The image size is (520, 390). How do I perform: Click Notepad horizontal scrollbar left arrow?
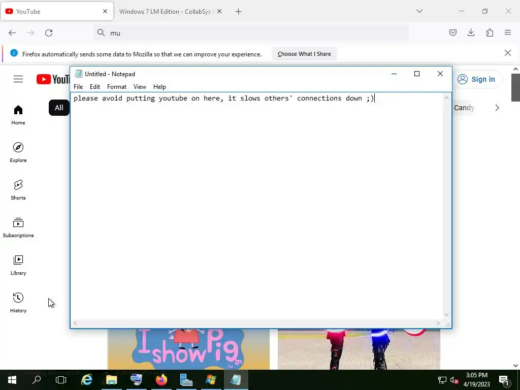click(75, 323)
